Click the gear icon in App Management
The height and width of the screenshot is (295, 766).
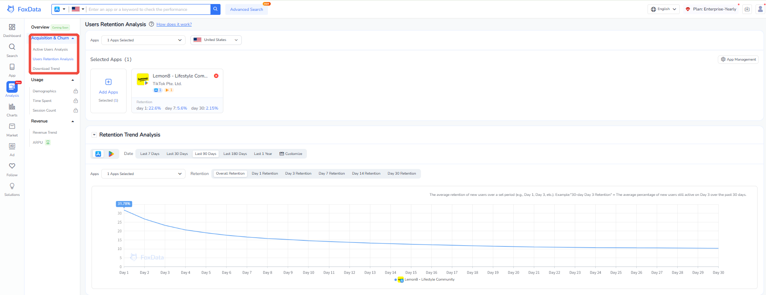pos(723,59)
